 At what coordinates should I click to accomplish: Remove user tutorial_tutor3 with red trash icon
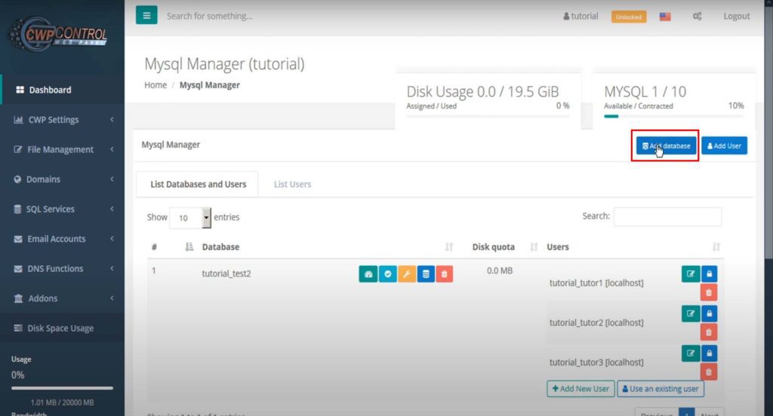(x=710, y=372)
